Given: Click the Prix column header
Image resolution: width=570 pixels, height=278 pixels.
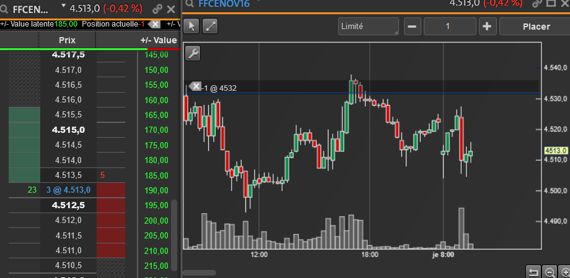Looking at the screenshot, I should tap(68, 40).
